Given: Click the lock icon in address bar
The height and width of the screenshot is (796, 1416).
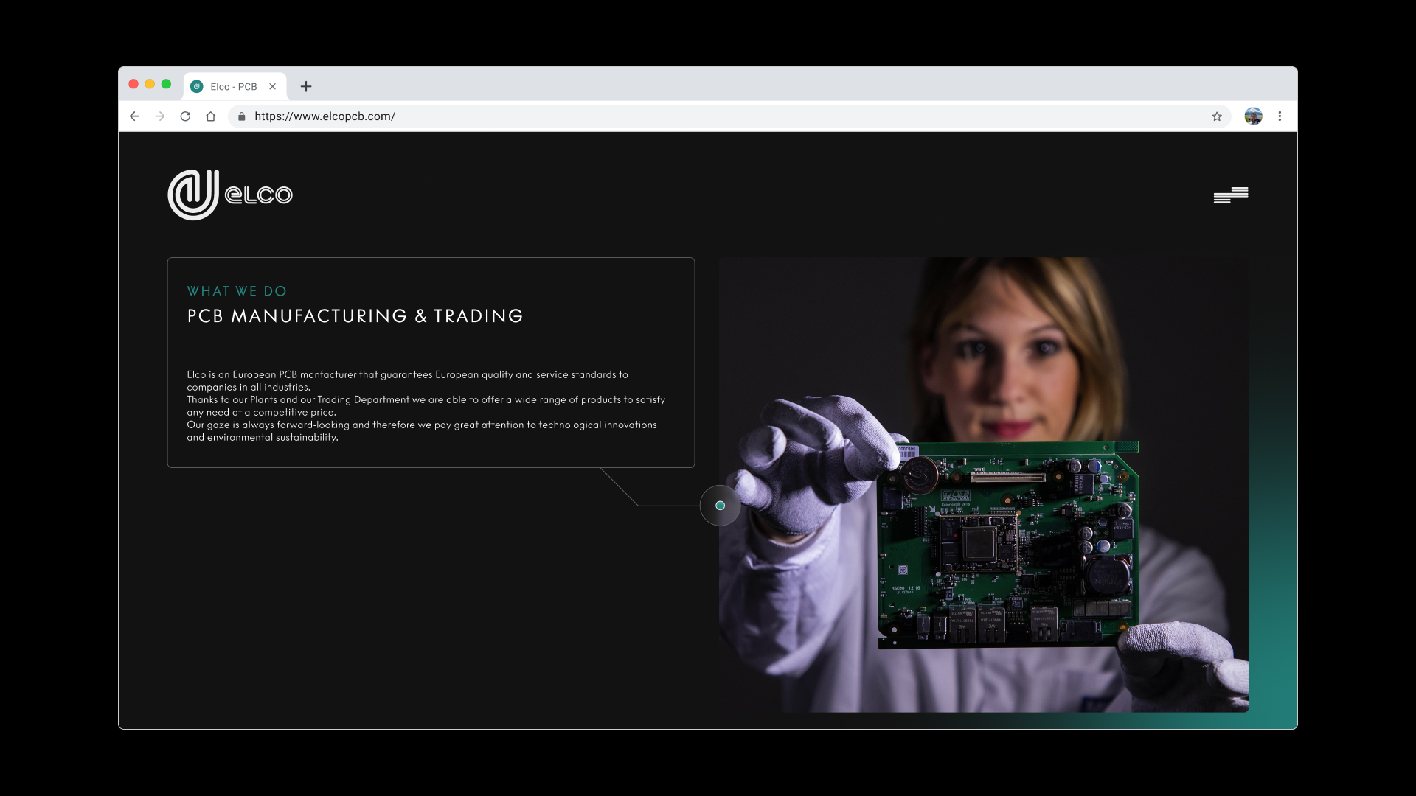Looking at the screenshot, I should [x=242, y=116].
